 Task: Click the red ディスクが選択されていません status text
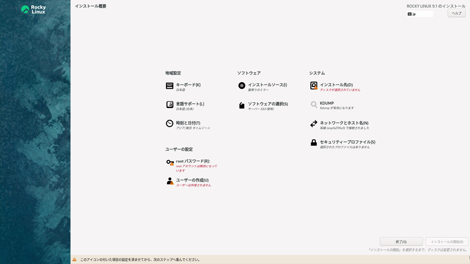click(340, 90)
